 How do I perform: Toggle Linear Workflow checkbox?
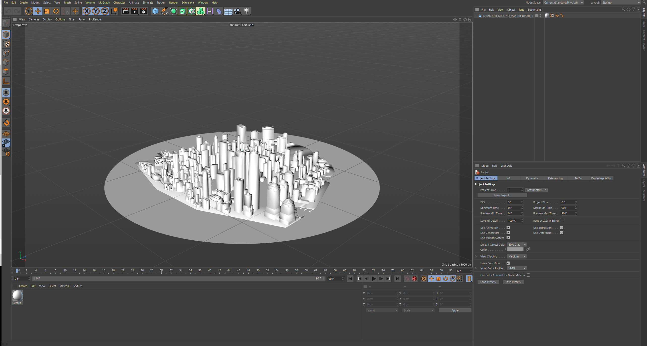[508, 263]
